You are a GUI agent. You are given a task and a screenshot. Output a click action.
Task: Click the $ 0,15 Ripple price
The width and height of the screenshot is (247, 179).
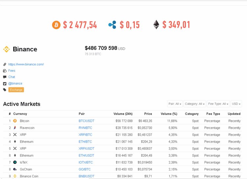point(130,25)
